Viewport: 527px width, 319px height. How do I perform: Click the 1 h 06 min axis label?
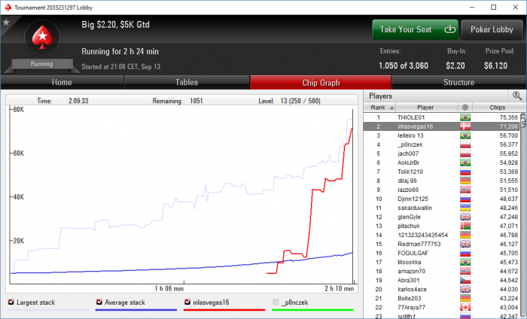169,288
